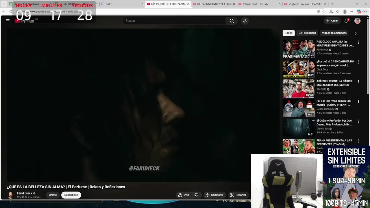Open the browser profile icon

click(x=345, y=12)
